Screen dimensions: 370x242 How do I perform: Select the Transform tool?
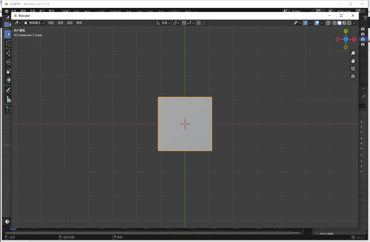pos(8,80)
